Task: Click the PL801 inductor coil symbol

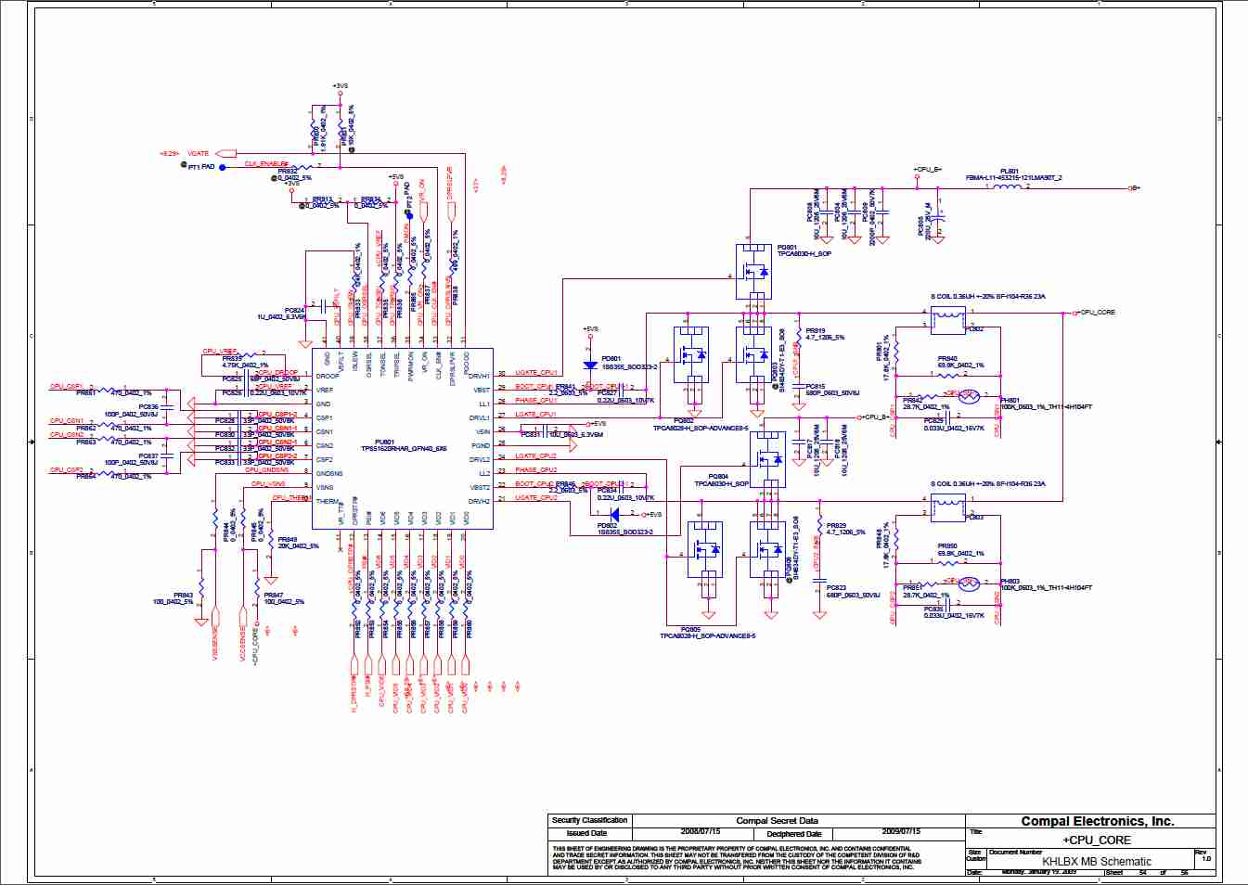Action: (1006, 187)
